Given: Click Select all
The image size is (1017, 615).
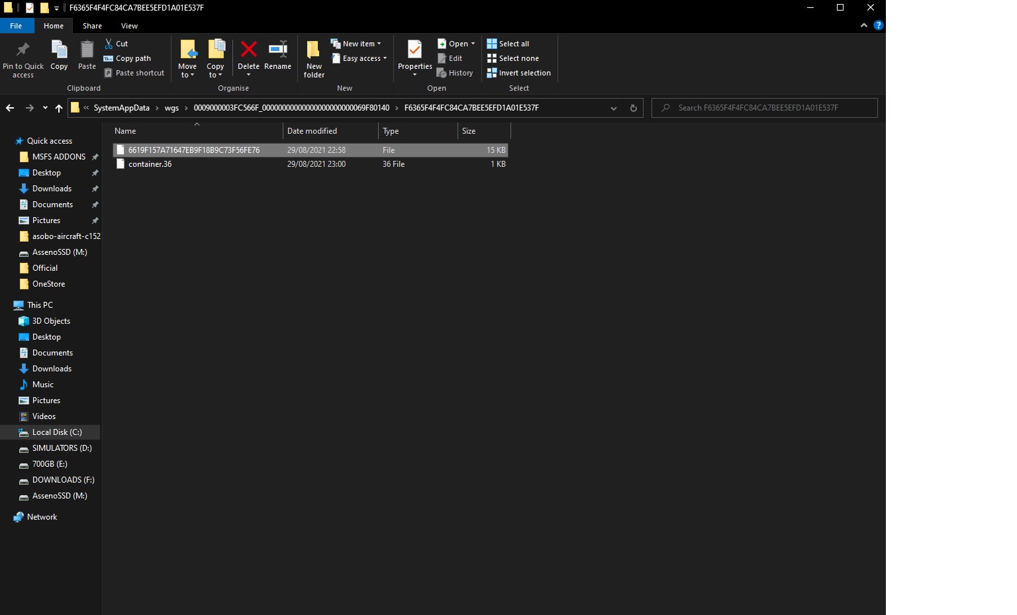Looking at the screenshot, I should point(508,44).
